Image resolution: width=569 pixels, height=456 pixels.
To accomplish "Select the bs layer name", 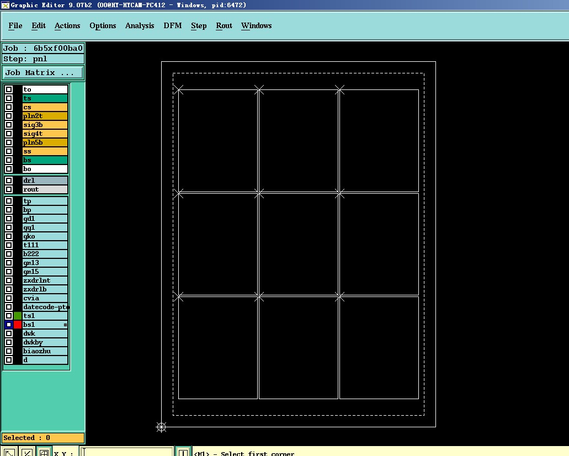I will (x=45, y=160).
